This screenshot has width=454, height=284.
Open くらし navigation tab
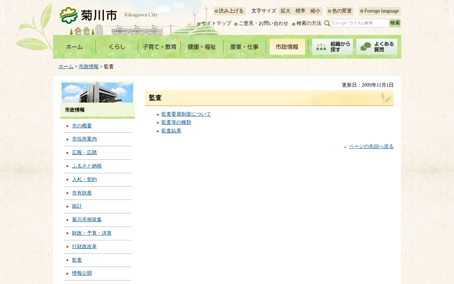(x=117, y=47)
